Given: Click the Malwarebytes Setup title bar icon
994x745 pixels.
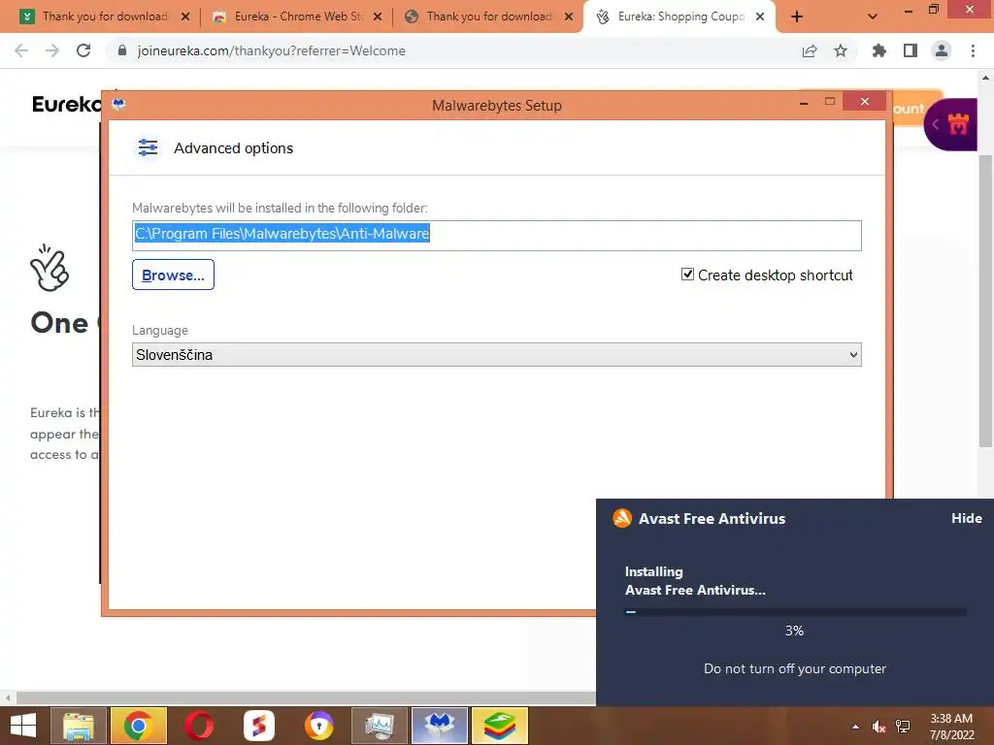Looking at the screenshot, I should [x=118, y=104].
